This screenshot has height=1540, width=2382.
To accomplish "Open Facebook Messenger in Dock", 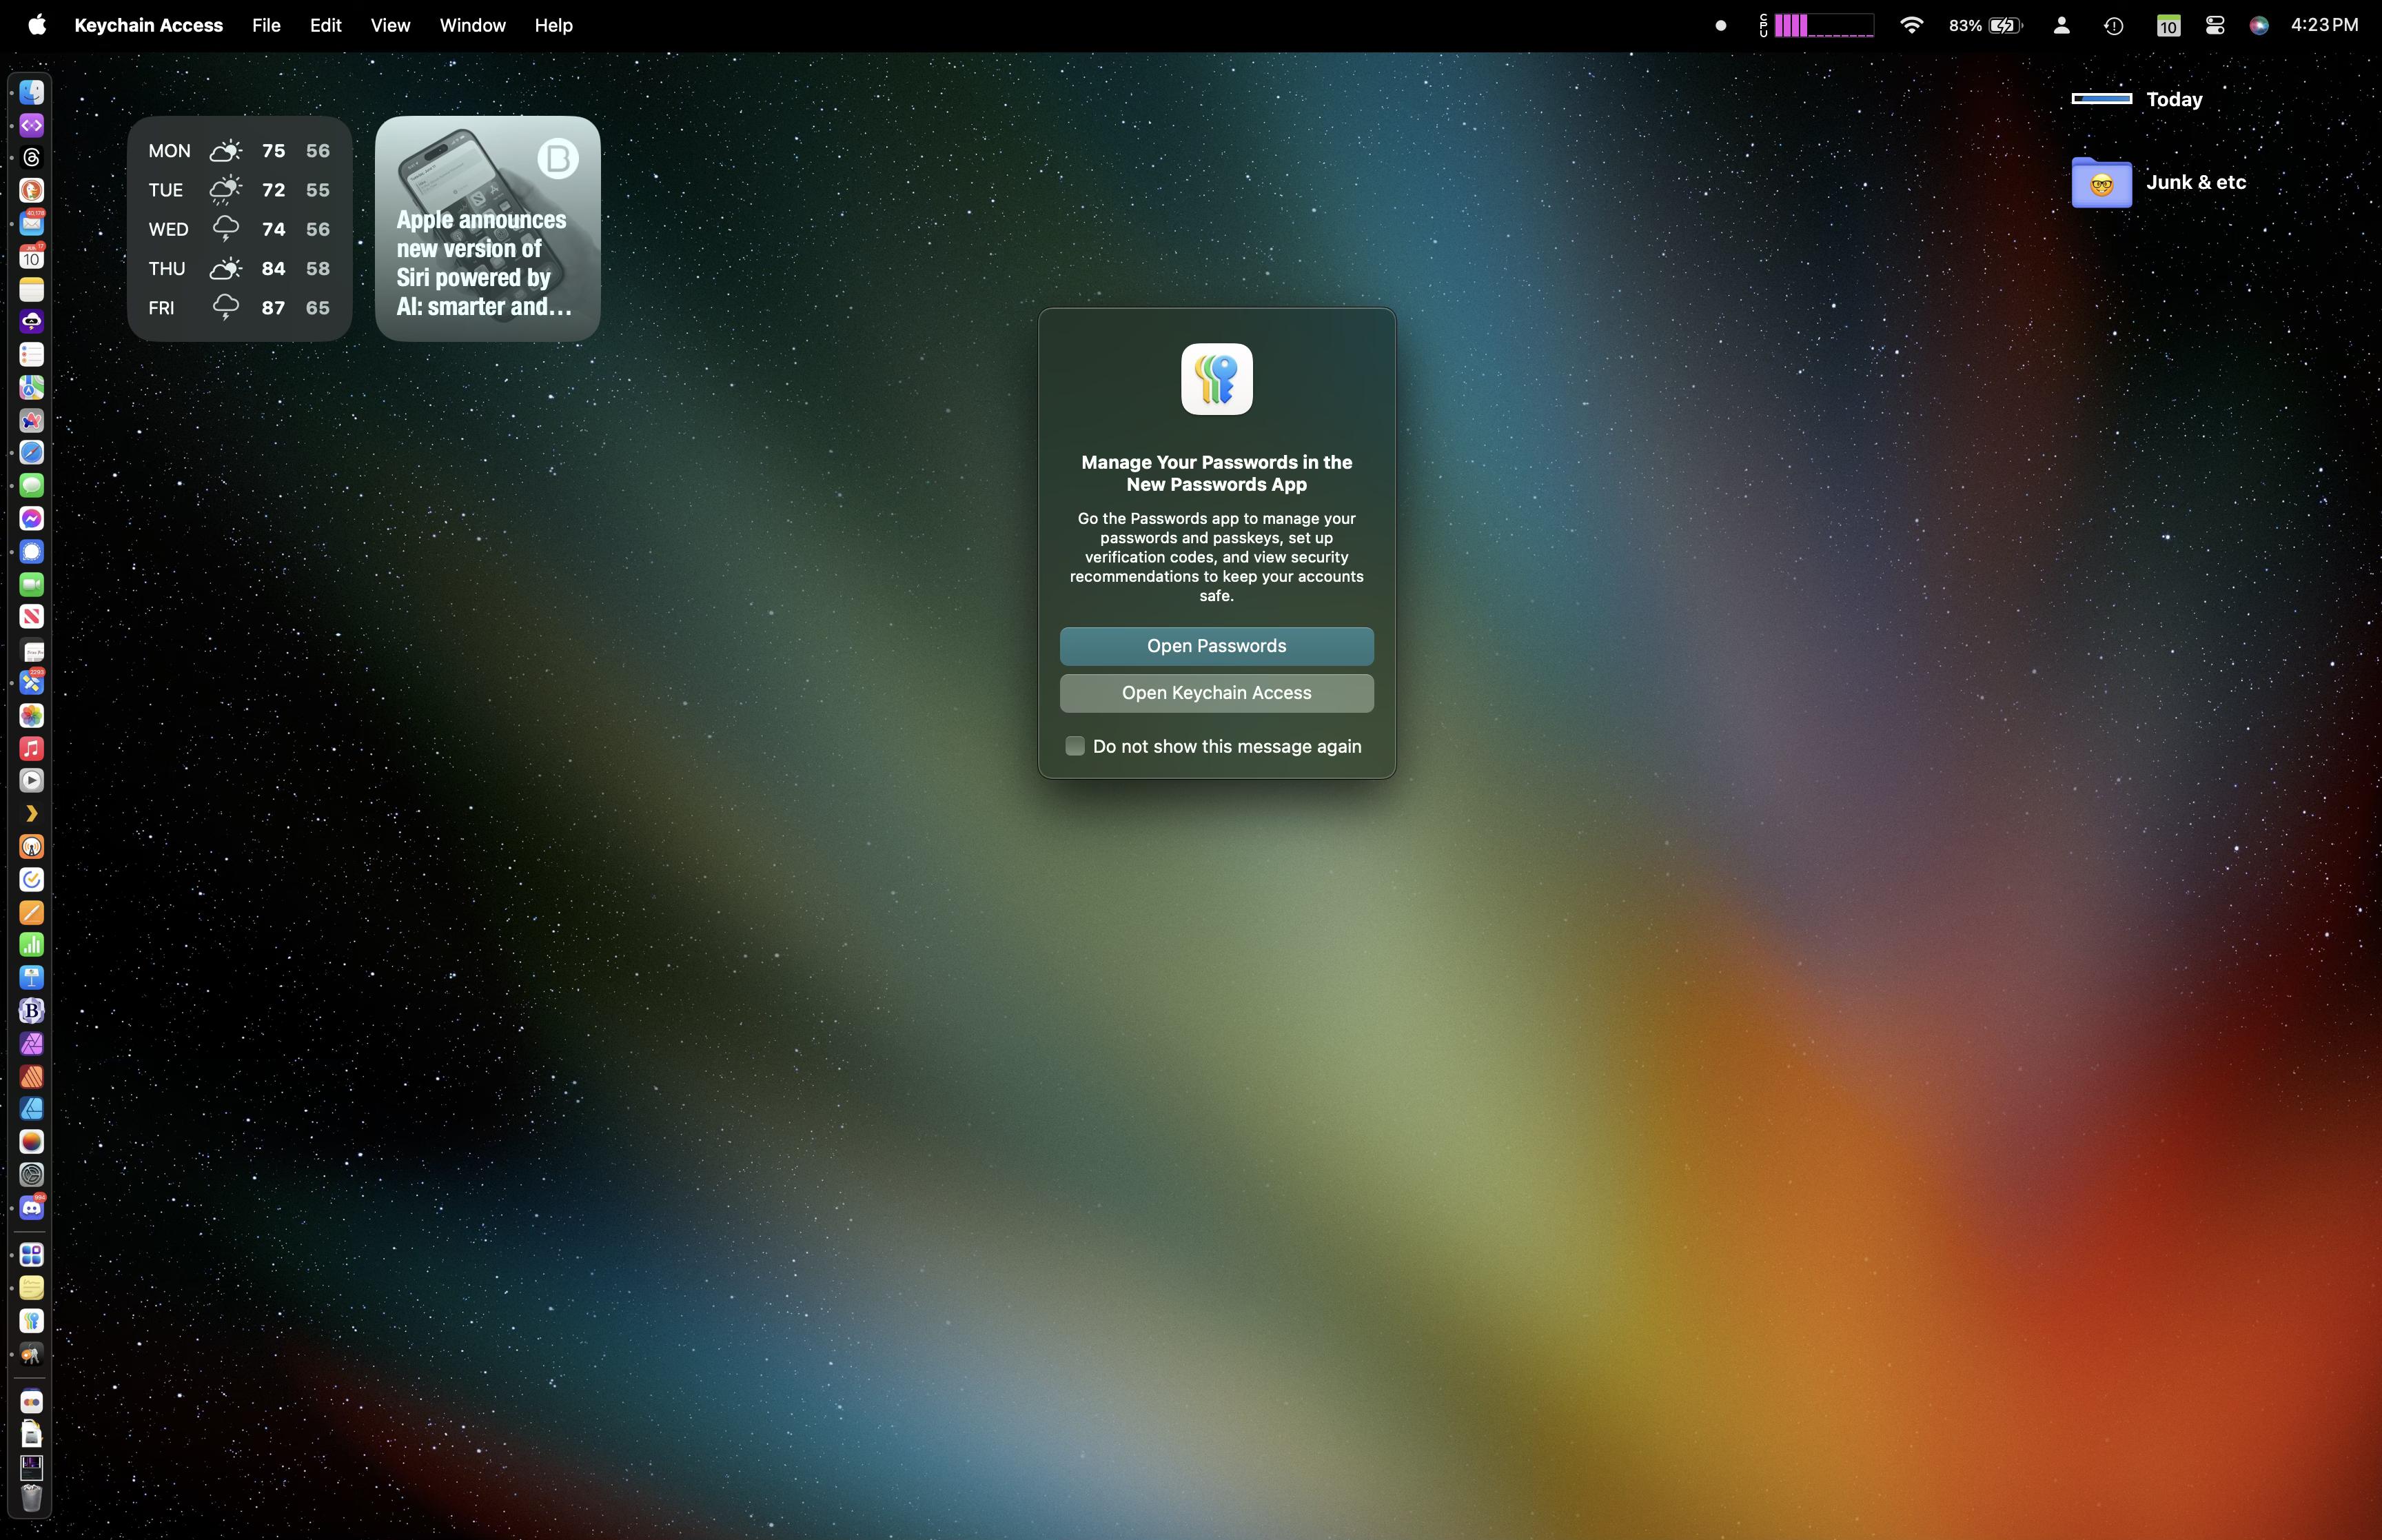I will coord(32,518).
